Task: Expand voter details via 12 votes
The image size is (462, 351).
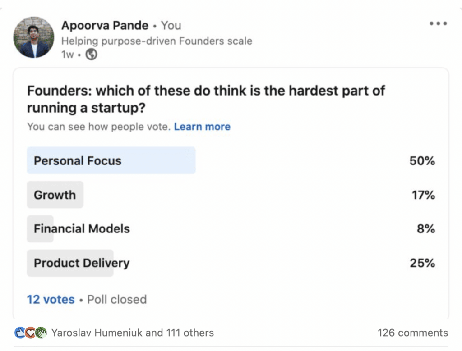Action: click(x=51, y=299)
